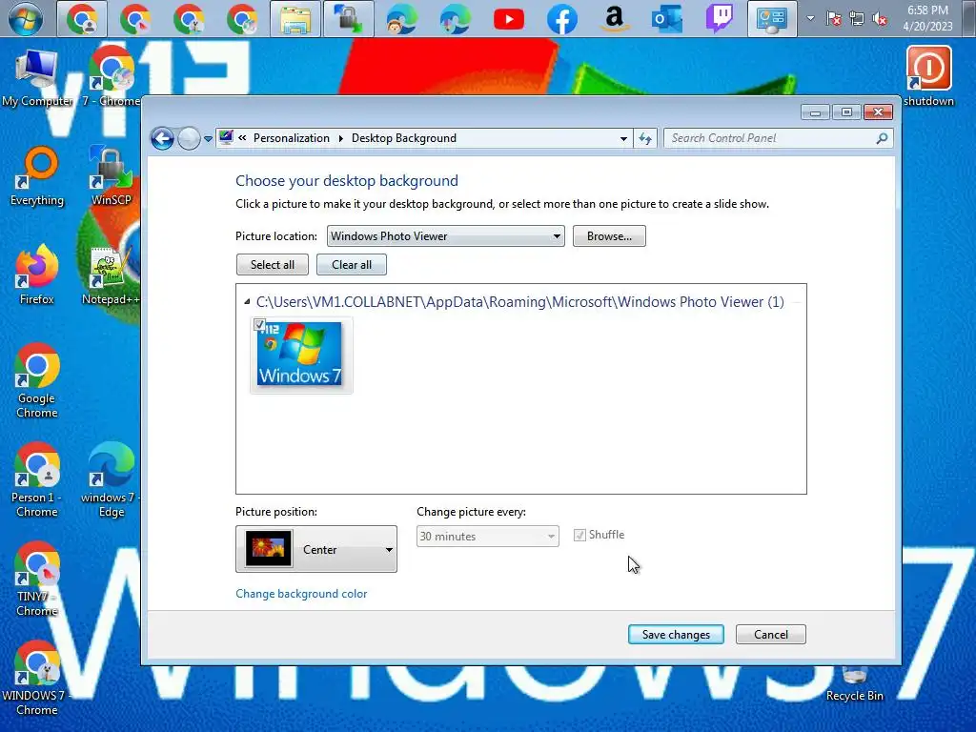976x732 pixels.
Task: Collapse the Windows Photo Viewer folder group
Action: pyautogui.click(x=247, y=302)
